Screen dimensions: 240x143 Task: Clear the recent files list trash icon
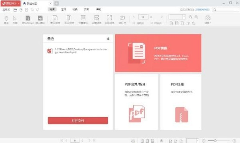[x=108, y=39]
